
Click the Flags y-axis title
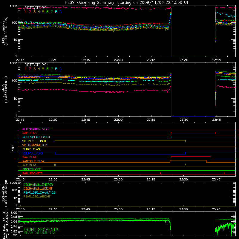(12, 149)
